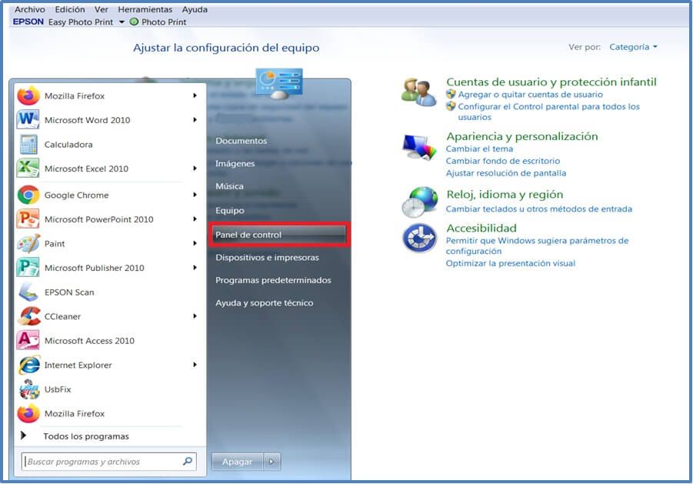This screenshot has height=484, width=693.
Task: Click Agregar o quitar cuentas de usuario
Action: 531,94
